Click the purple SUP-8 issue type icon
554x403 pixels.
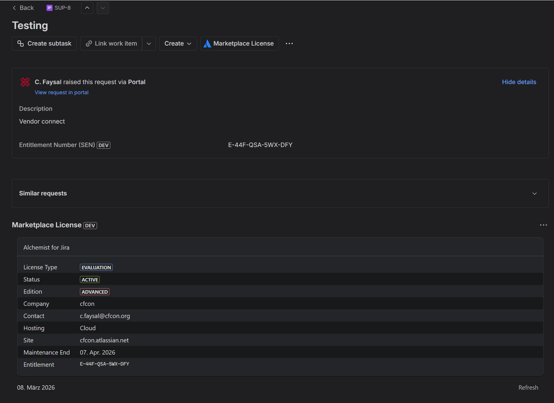pos(49,8)
